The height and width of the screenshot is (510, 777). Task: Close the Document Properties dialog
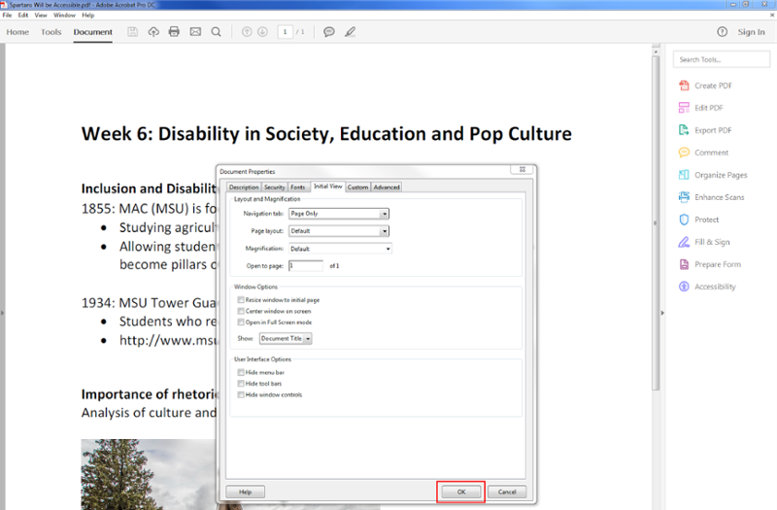[522, 169]
